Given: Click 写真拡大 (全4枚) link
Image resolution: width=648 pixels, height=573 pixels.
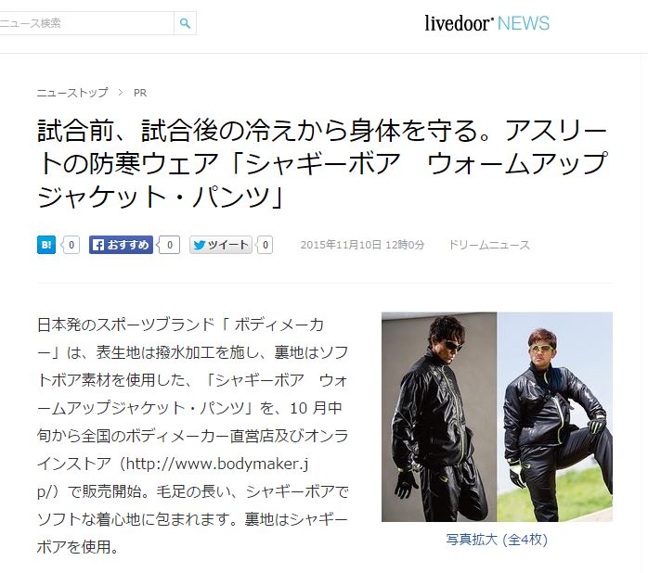Looking at the screenshot, I should (497, 540).
